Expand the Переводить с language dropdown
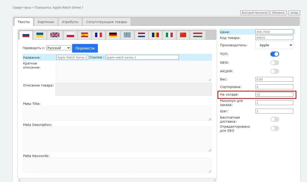This screenshot has width=307, height=182. tap(59, 48)
